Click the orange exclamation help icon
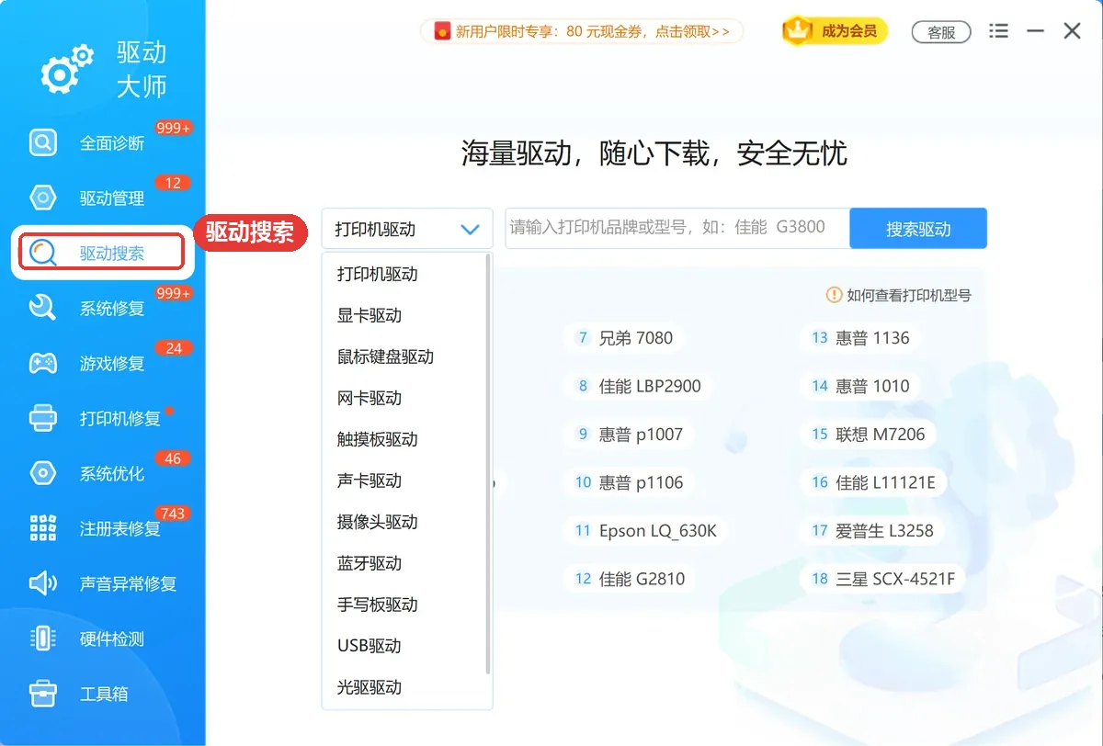The image size is (1103, 746). pyautogui.click(x=834, y=295)
